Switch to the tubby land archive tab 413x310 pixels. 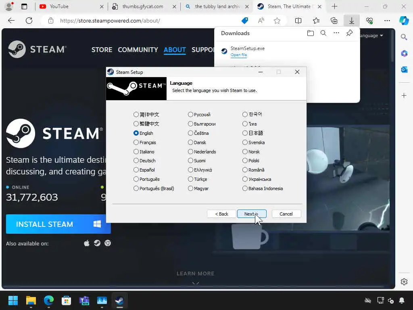(217, 6)
